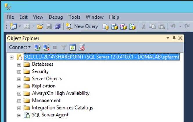
Task: Expand the Security node
Action: [19, 72]
